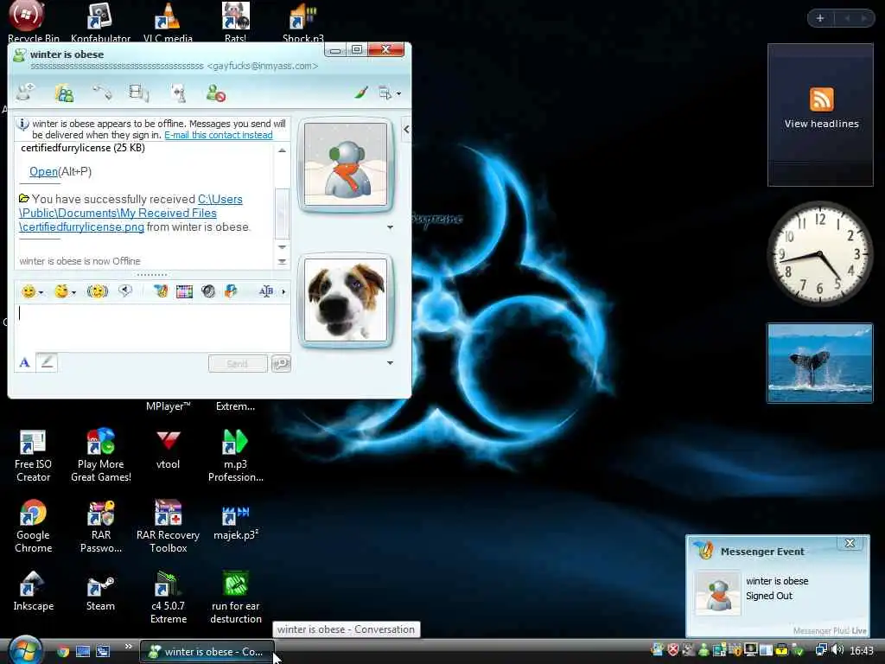Image resolution: width=885 pixels, height=664 pixels.
Task: Select winter is obese taskbar button
Action: coord(207,652)
